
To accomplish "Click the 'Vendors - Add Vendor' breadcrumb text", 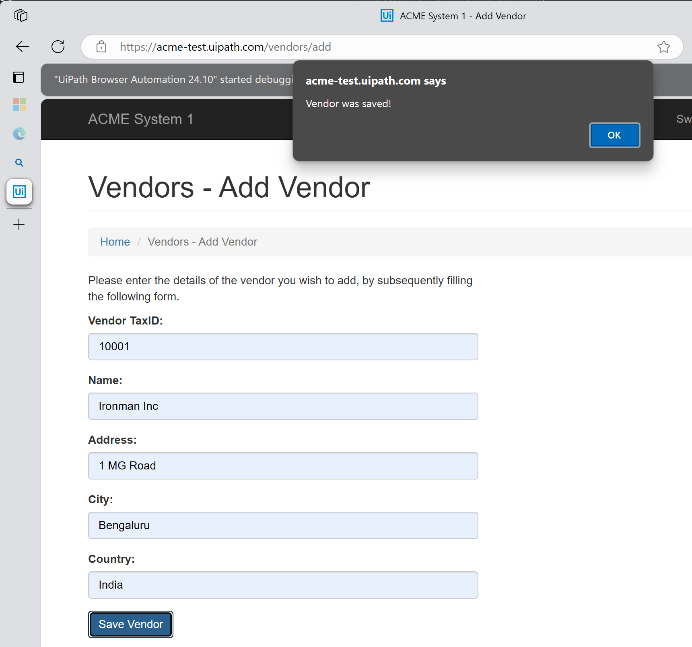I will click(x=202, y=242).
